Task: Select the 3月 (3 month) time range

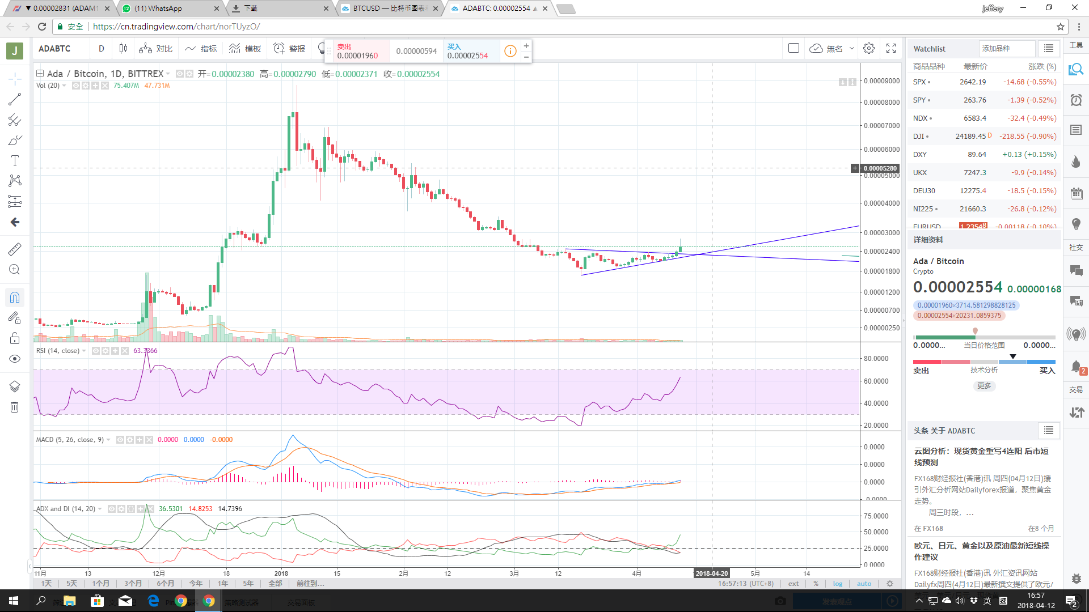Action: [x=133, y=583]
